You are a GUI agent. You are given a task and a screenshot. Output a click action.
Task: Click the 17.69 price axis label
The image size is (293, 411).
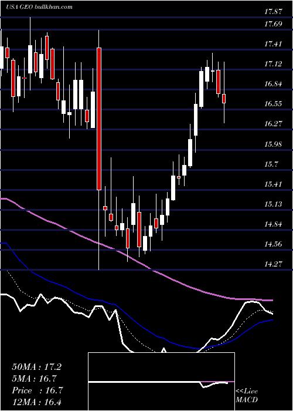pyautogui.click(x=273, y=24)
